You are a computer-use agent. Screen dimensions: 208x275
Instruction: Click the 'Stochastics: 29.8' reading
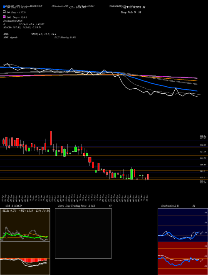(13, 21)
